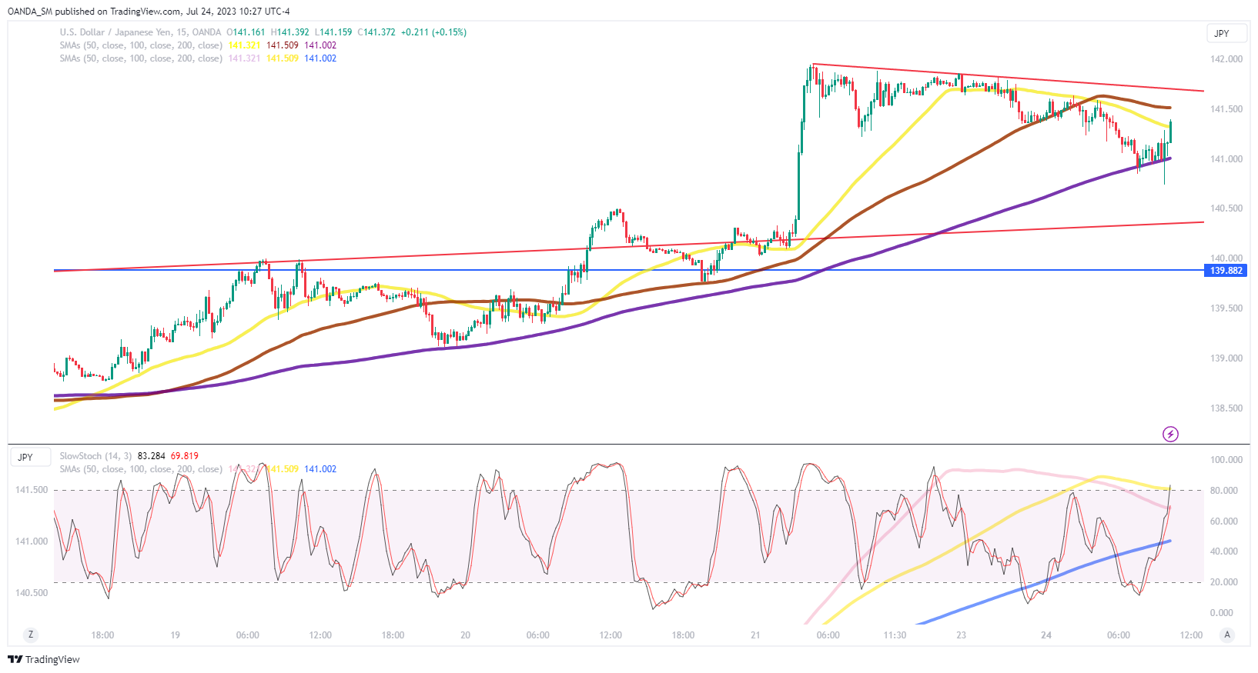The height and width of the screenshot is (673, 1258).
Task: Select the second SMAs indicator legend row label
Action: coord(141,58)
